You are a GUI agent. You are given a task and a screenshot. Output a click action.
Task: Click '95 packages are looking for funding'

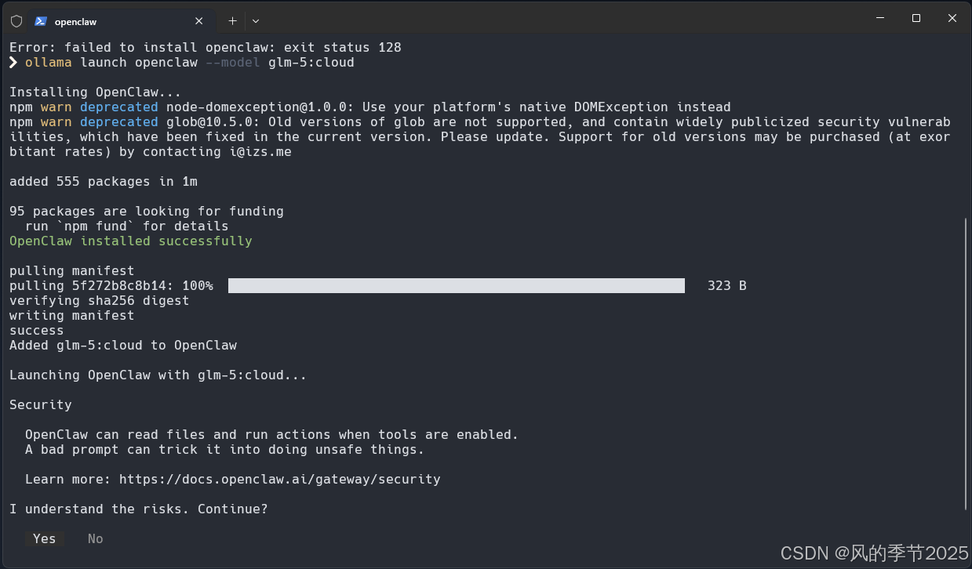[x=147, y=211]
